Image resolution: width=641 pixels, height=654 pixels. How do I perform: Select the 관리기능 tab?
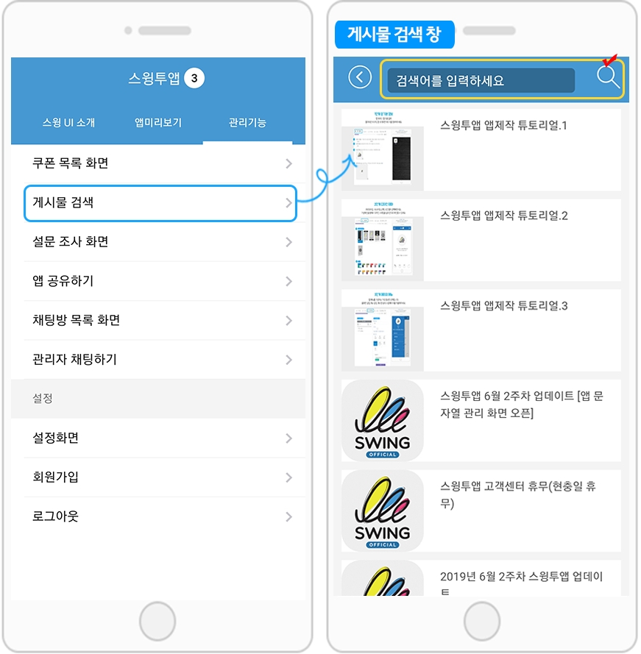point(247,123)
